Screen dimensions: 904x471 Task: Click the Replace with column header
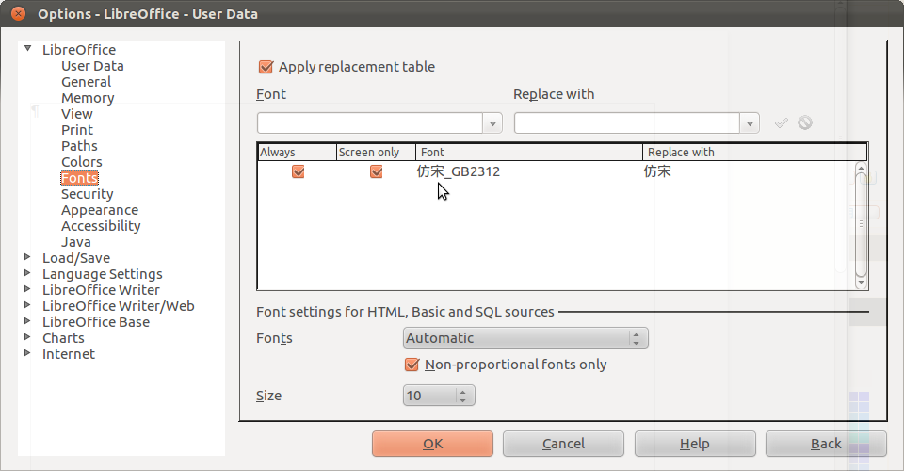tap(754, 153)
